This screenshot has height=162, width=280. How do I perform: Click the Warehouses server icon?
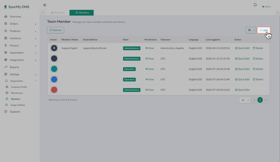(x=7, y=93)
